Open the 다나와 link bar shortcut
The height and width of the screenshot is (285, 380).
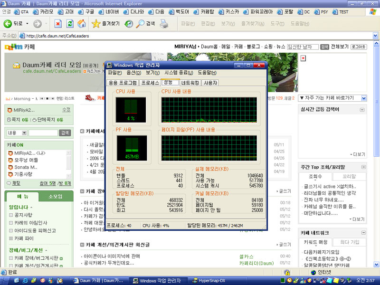(x=133, y=11)
